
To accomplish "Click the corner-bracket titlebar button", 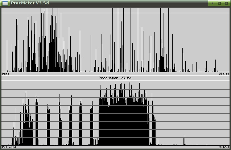I will coord(219,3).
